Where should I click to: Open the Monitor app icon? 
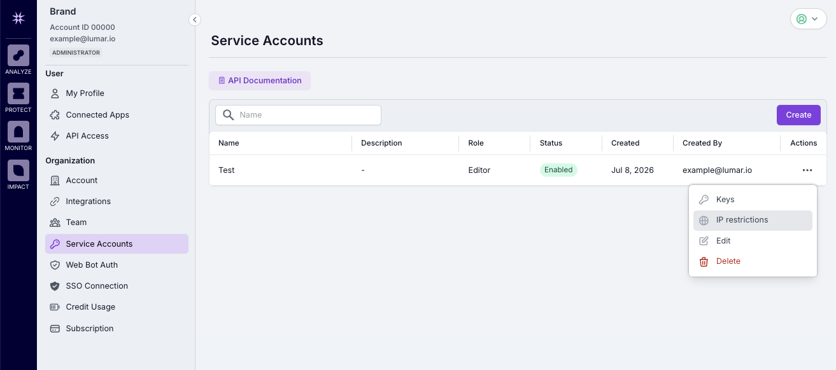(x=18, y=132)
